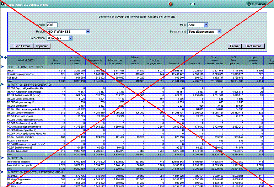This screenshot has height=187, width=274.
Task: Click the Imprimer button
Action: click(42, 46)
